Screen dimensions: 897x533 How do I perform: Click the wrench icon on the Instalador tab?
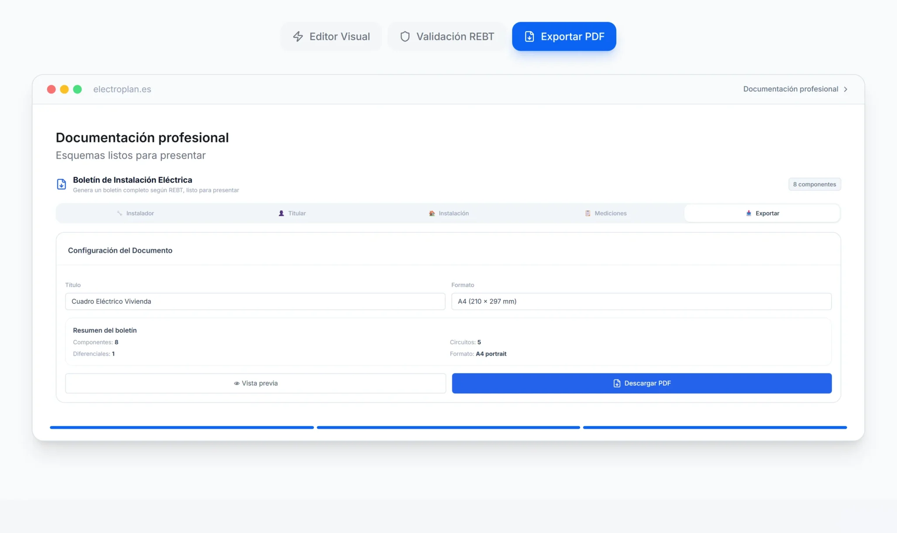coord(120,213)
